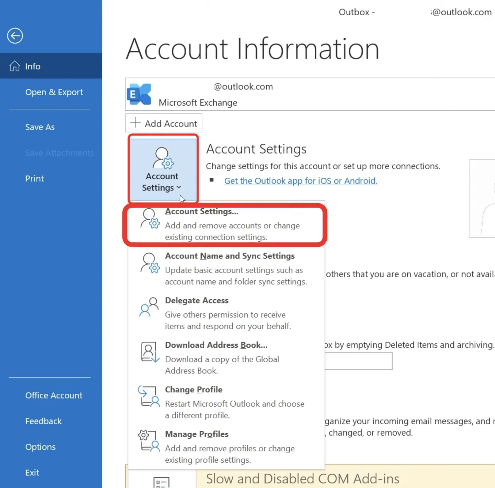Click the Account Settings... menu entry icon
This screenshot has width=495, height=488.
point(150,218)
